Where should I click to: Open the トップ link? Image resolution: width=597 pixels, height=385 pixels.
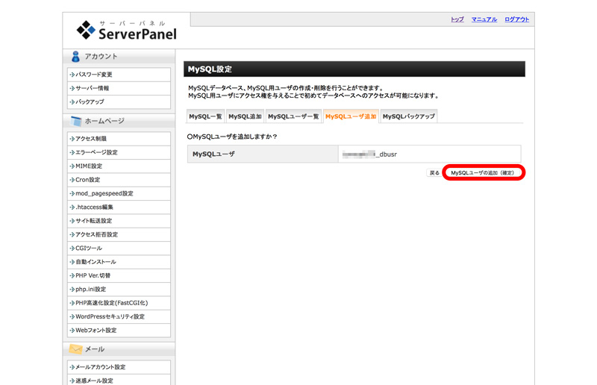[x=457, y=19]
